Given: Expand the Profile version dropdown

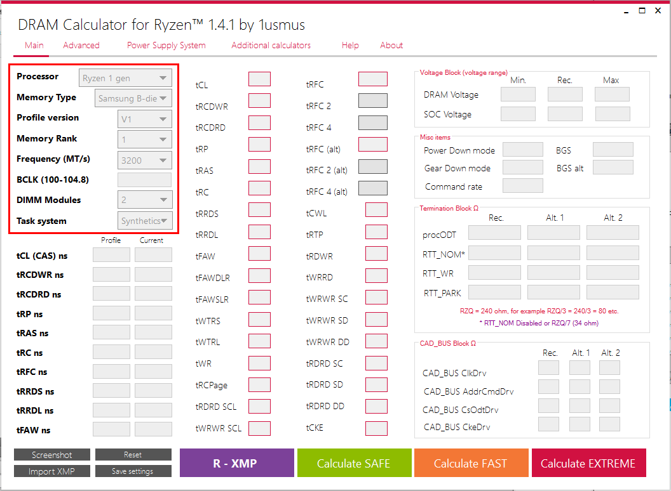Looking at the screenshot, I should click(x=145, y=119).
